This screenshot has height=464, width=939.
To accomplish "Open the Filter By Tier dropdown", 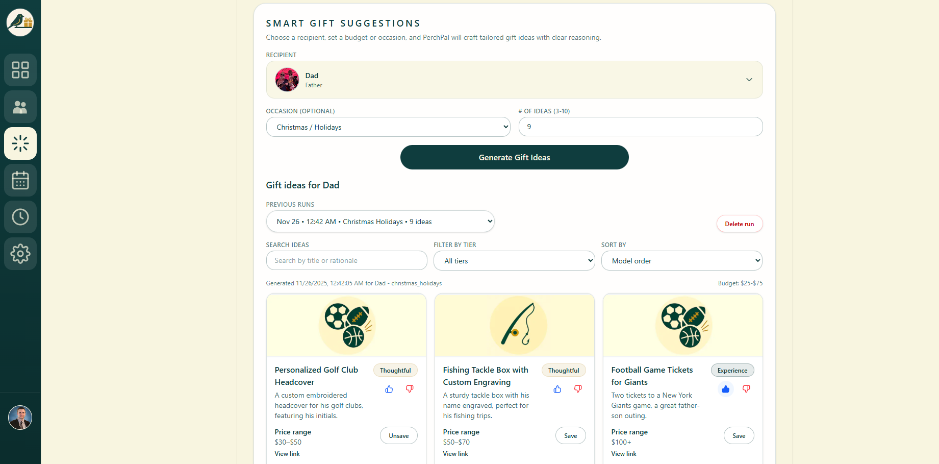I will [x=514, y=260].
